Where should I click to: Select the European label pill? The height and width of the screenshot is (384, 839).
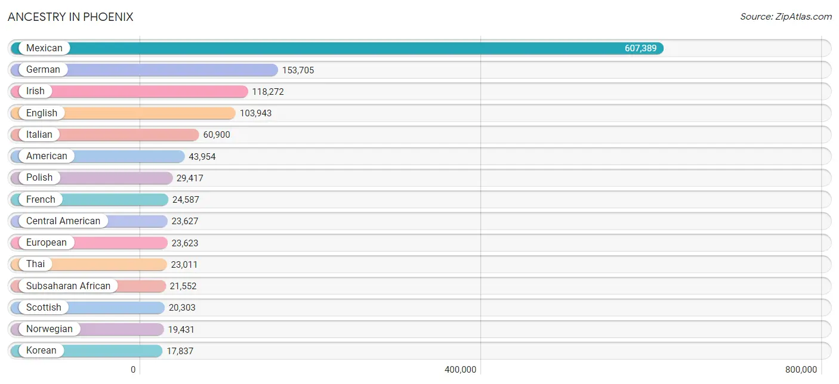[47, 242]
